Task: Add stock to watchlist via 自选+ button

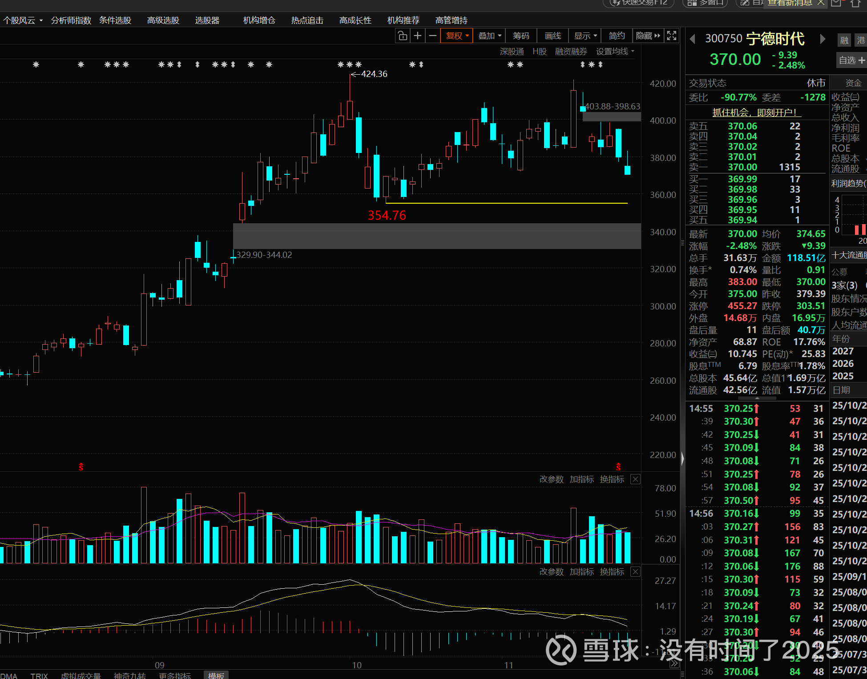Action: [851, 60]
